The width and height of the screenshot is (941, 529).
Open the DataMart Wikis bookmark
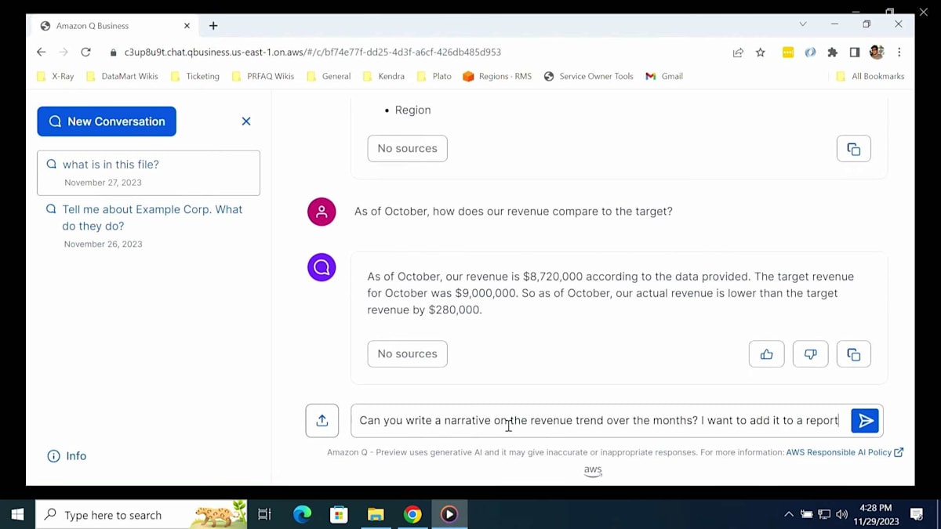click(x=122, y=76)
